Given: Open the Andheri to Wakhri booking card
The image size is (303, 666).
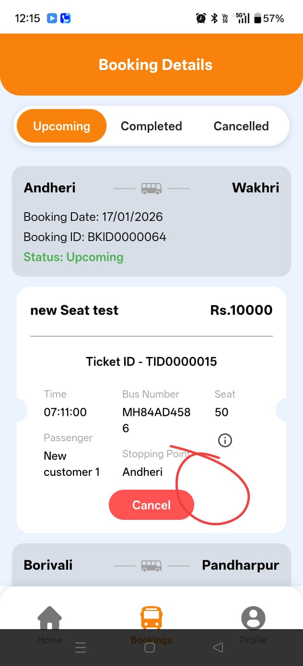Looking at the screenshot, I should pos(151,221).
